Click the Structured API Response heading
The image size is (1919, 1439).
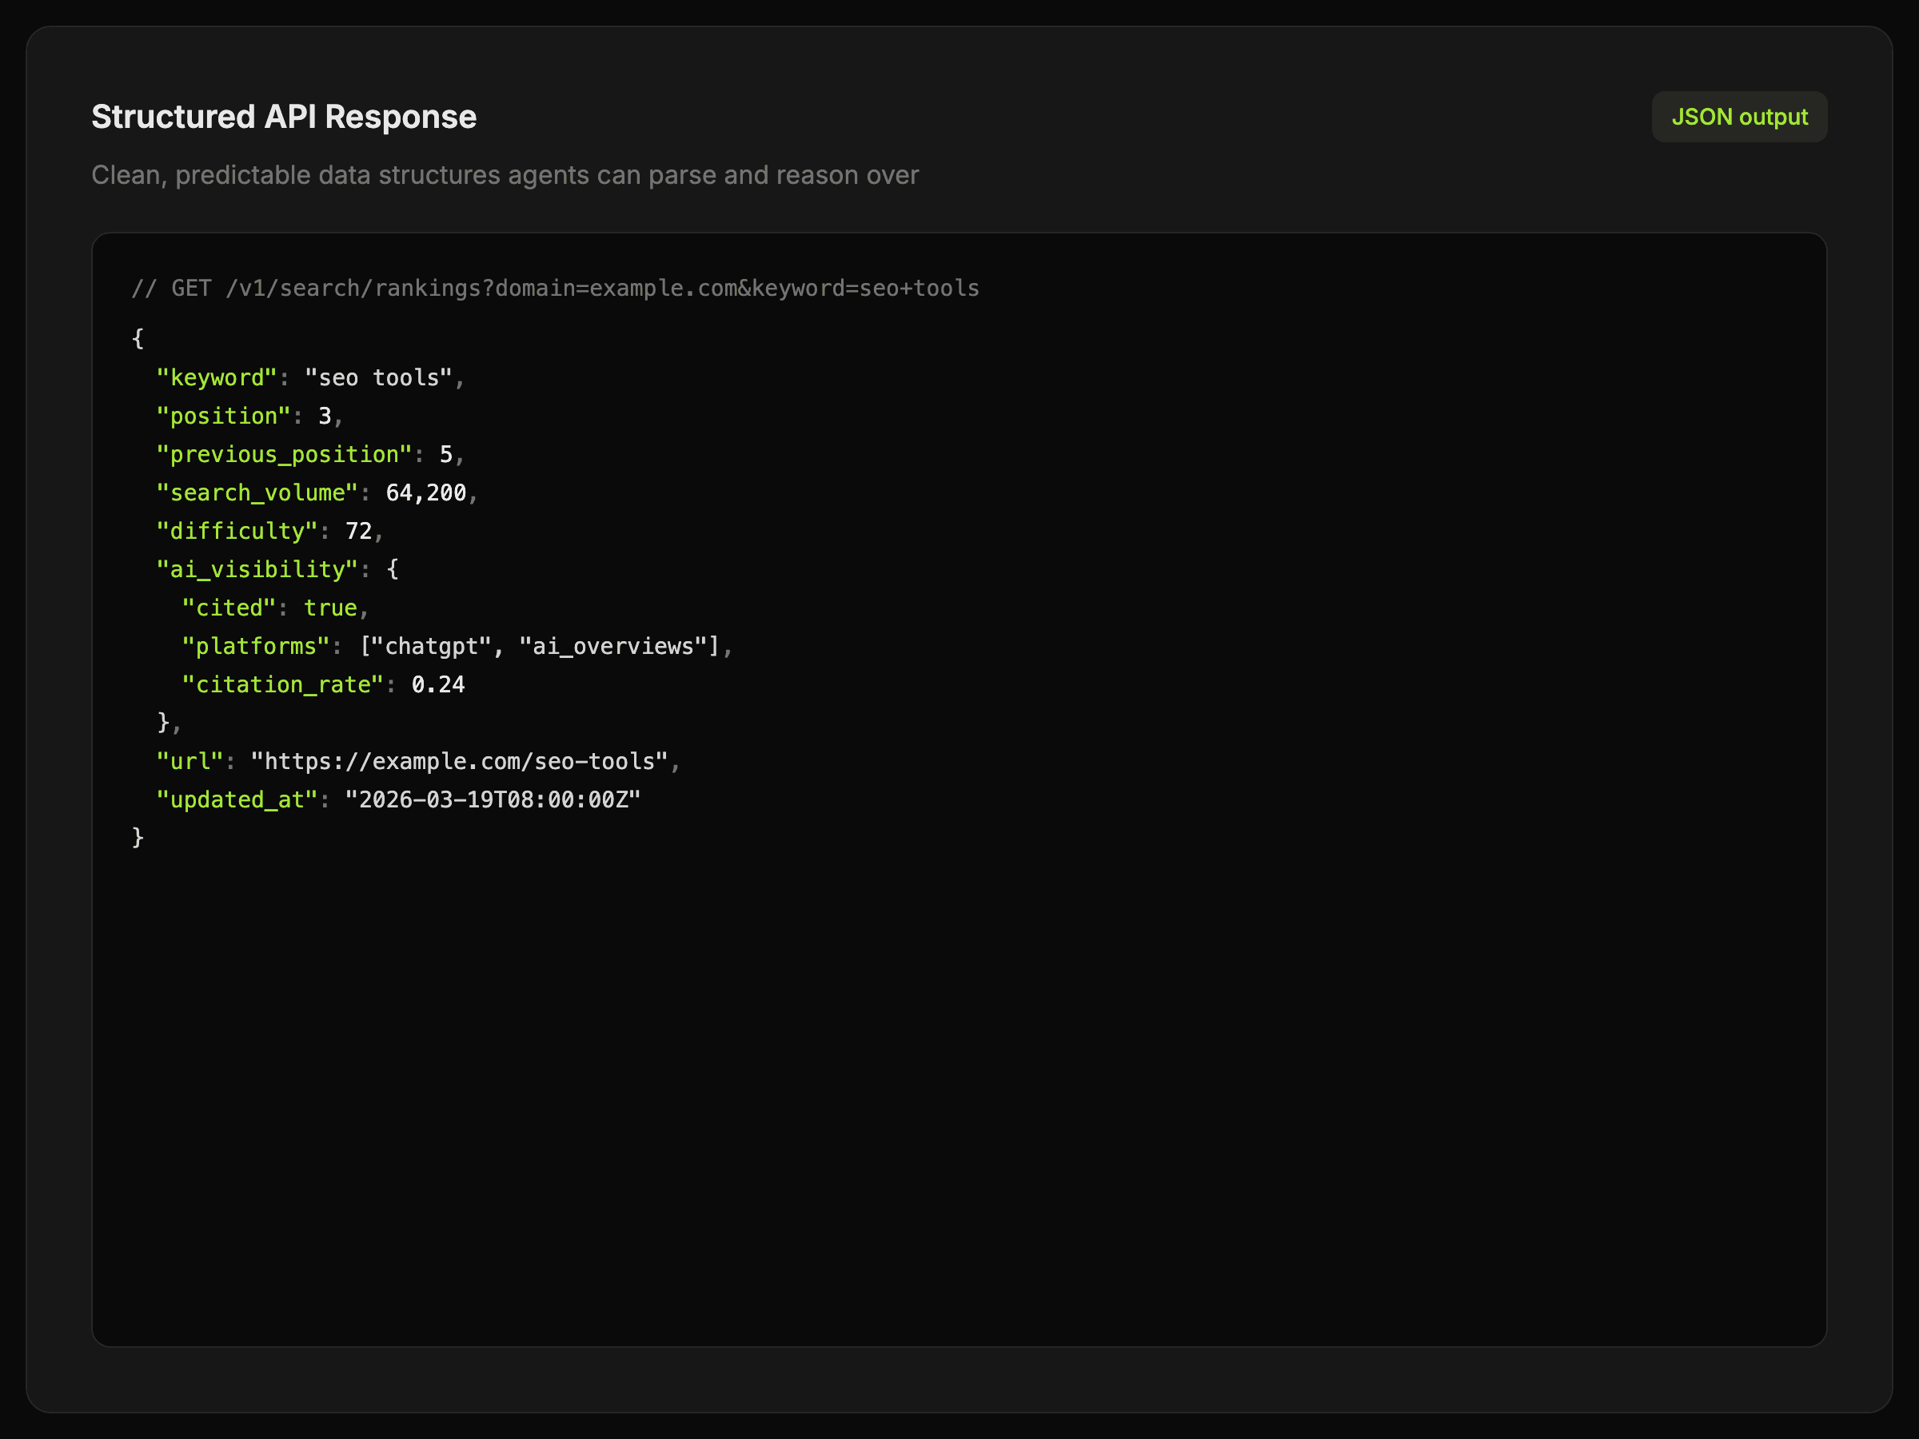[284, 117]
